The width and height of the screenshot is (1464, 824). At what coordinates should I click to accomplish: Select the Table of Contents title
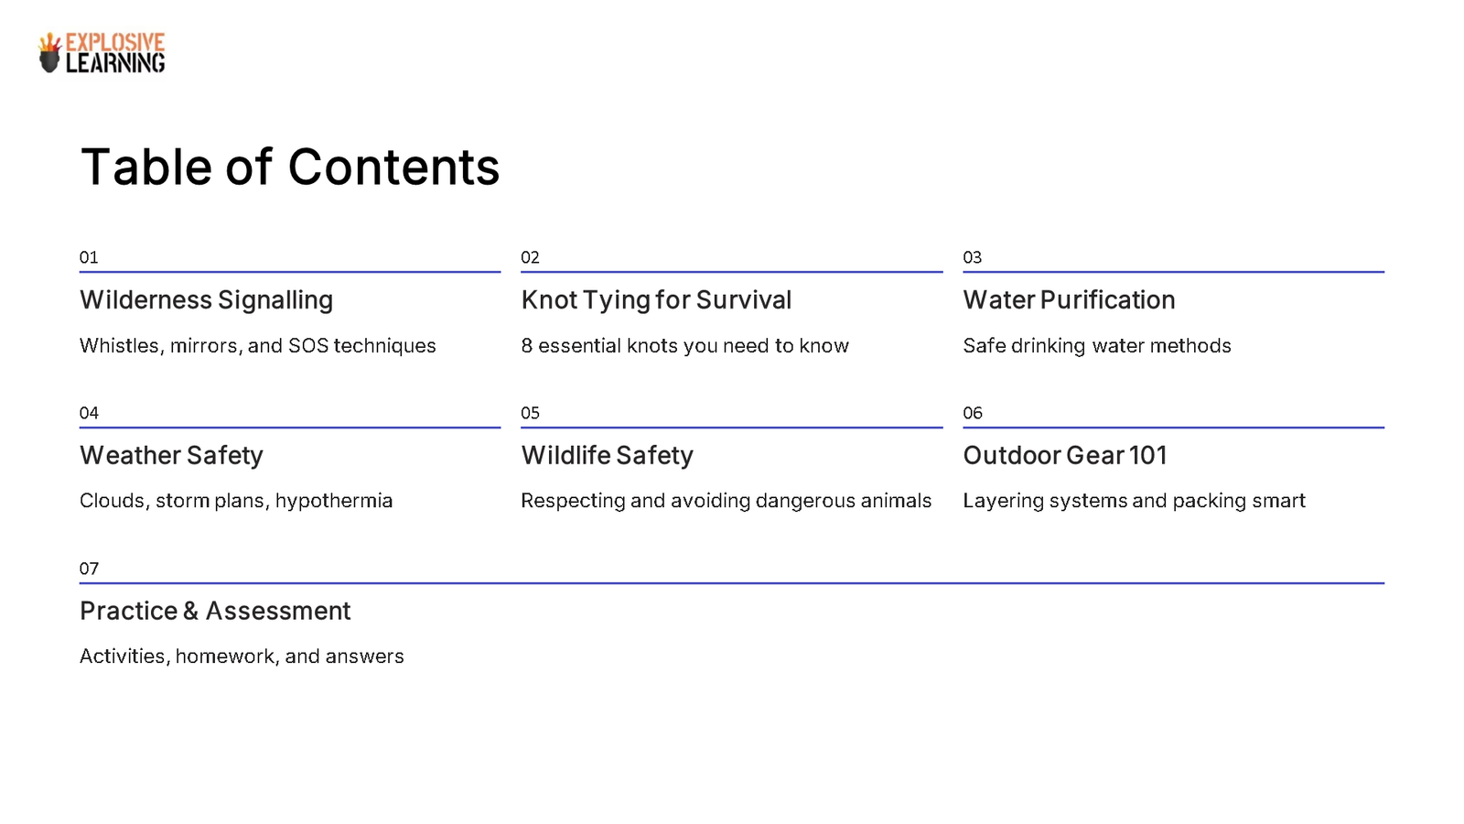290,167
